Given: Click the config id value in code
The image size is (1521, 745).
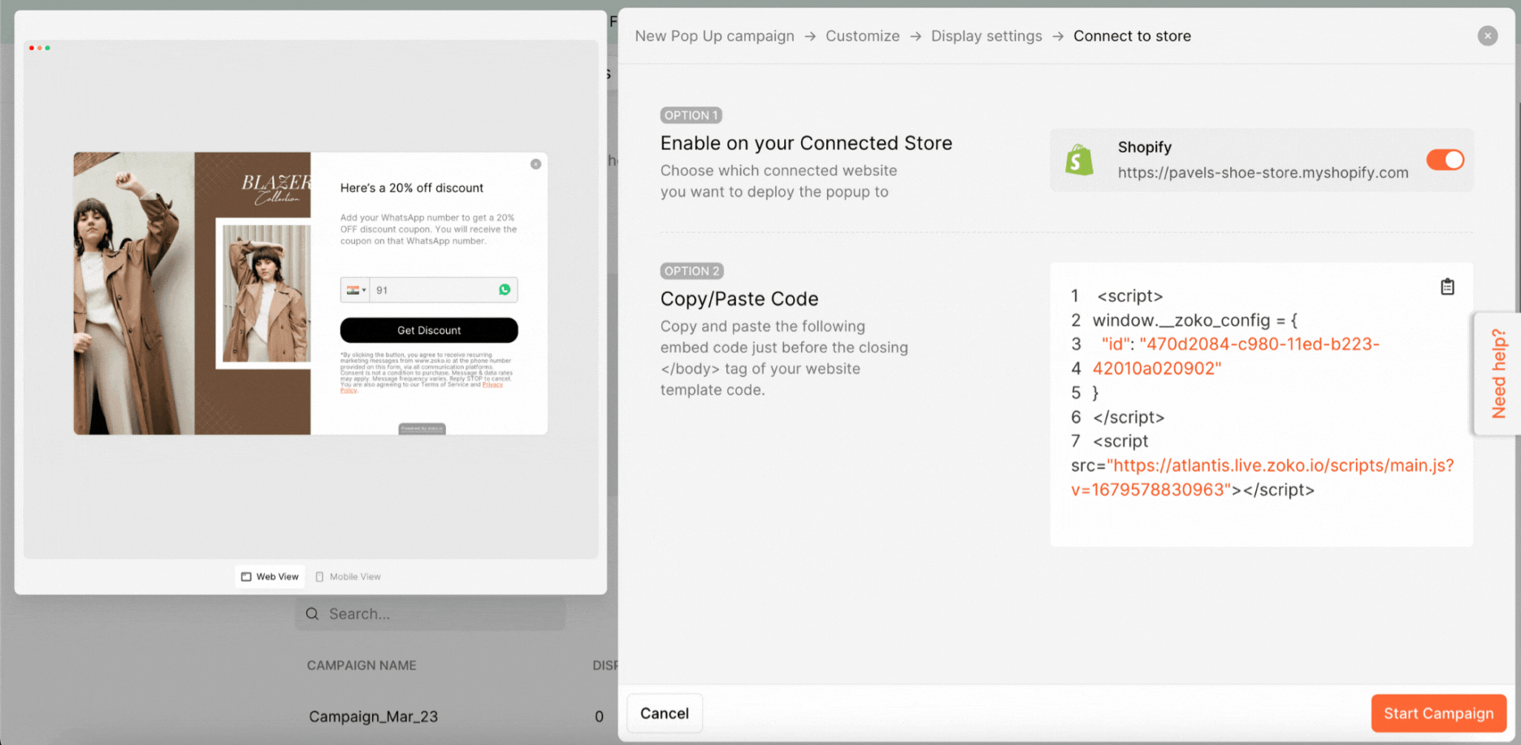Looking at the screenshot, I should pos(1236,357).
